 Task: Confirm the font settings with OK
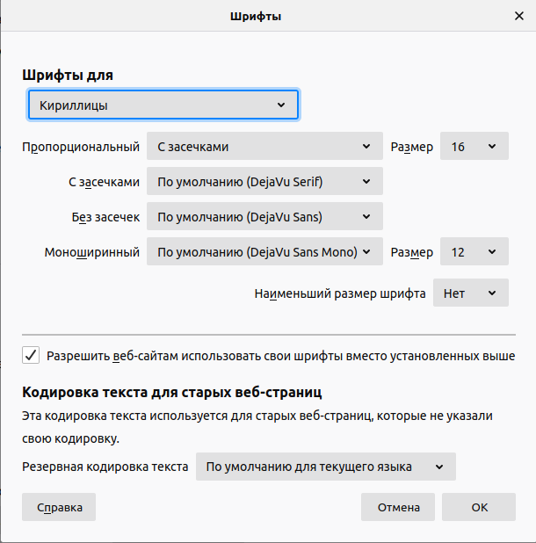[x=479, y=507]
